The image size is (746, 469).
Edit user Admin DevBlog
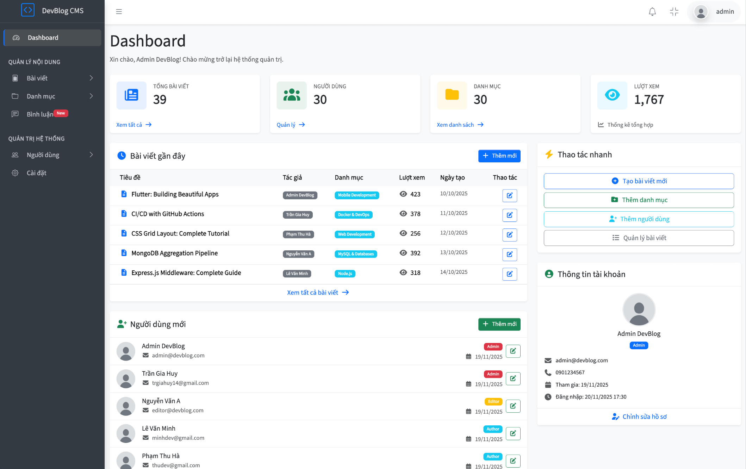(x=513, y=351)
